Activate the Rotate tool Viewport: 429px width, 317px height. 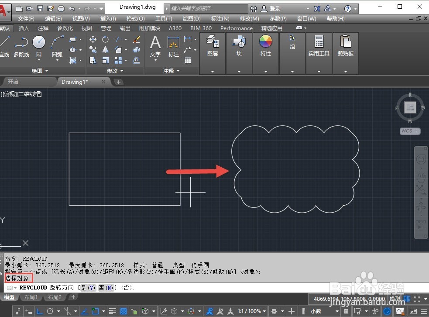pos(105,39)
